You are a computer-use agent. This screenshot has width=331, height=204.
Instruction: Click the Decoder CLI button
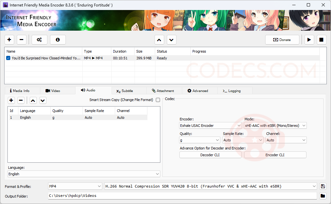(x=210, y=155)
